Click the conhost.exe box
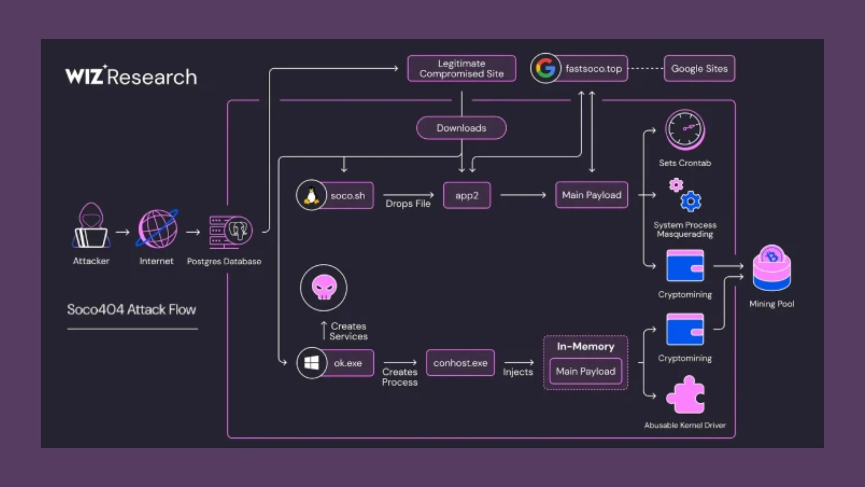This screenshot has width=865, height=487. [x=460, y=363]
